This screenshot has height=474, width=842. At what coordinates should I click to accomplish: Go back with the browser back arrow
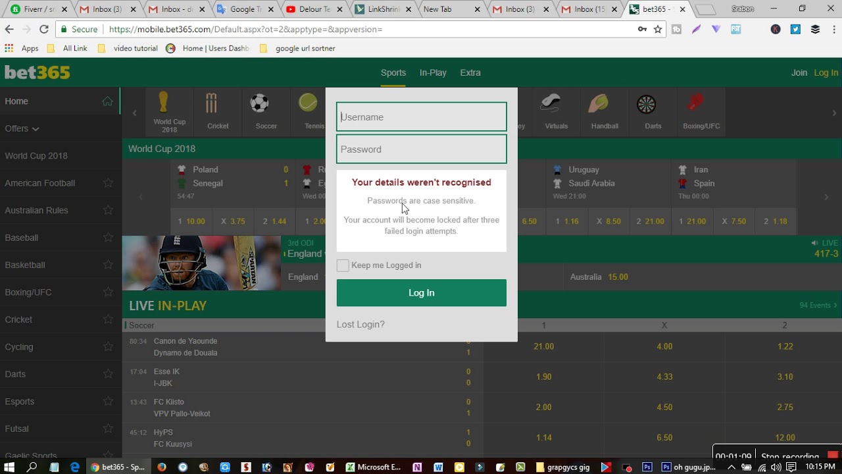pyautogui.click(x=9, y=29)
